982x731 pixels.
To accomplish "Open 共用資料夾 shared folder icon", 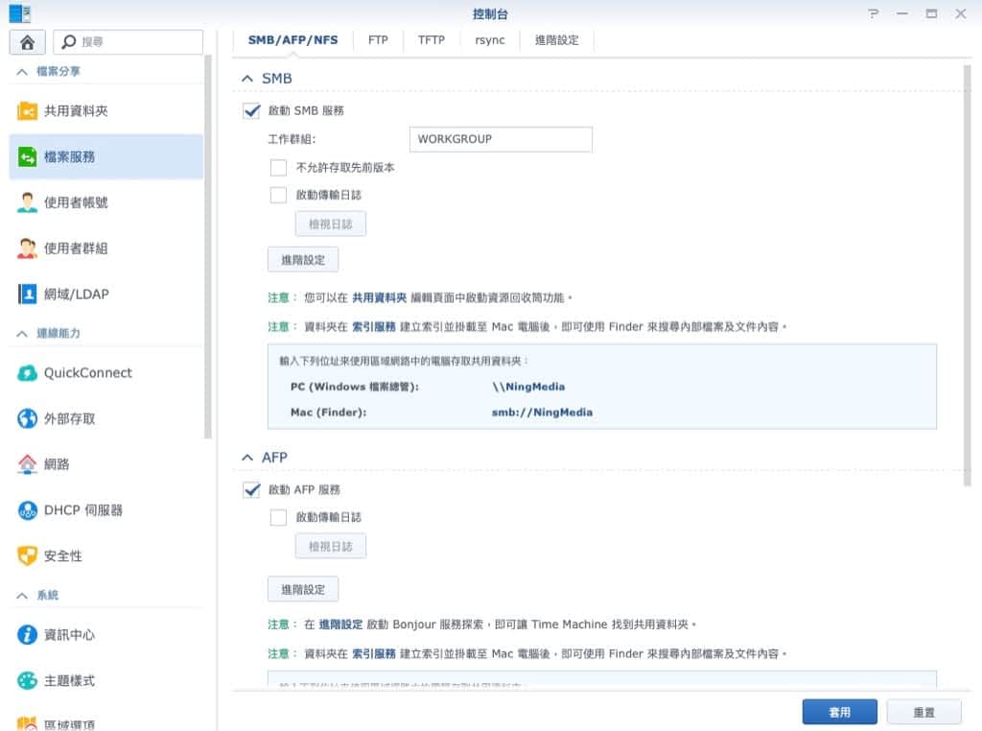I will click(x=28, y=111).
